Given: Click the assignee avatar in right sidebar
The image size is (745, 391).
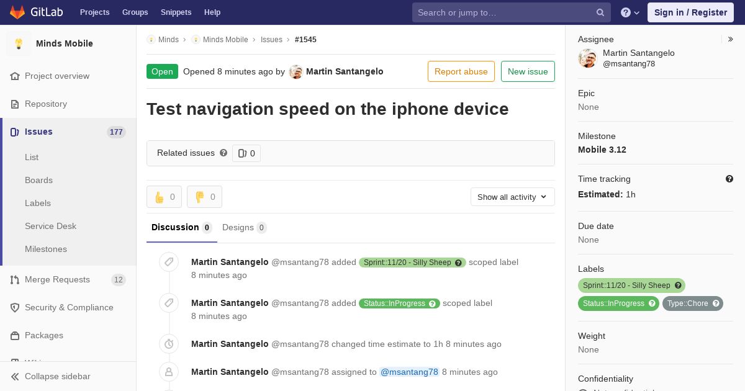Looking at the screenshot, I should click(x=587, y=58).
